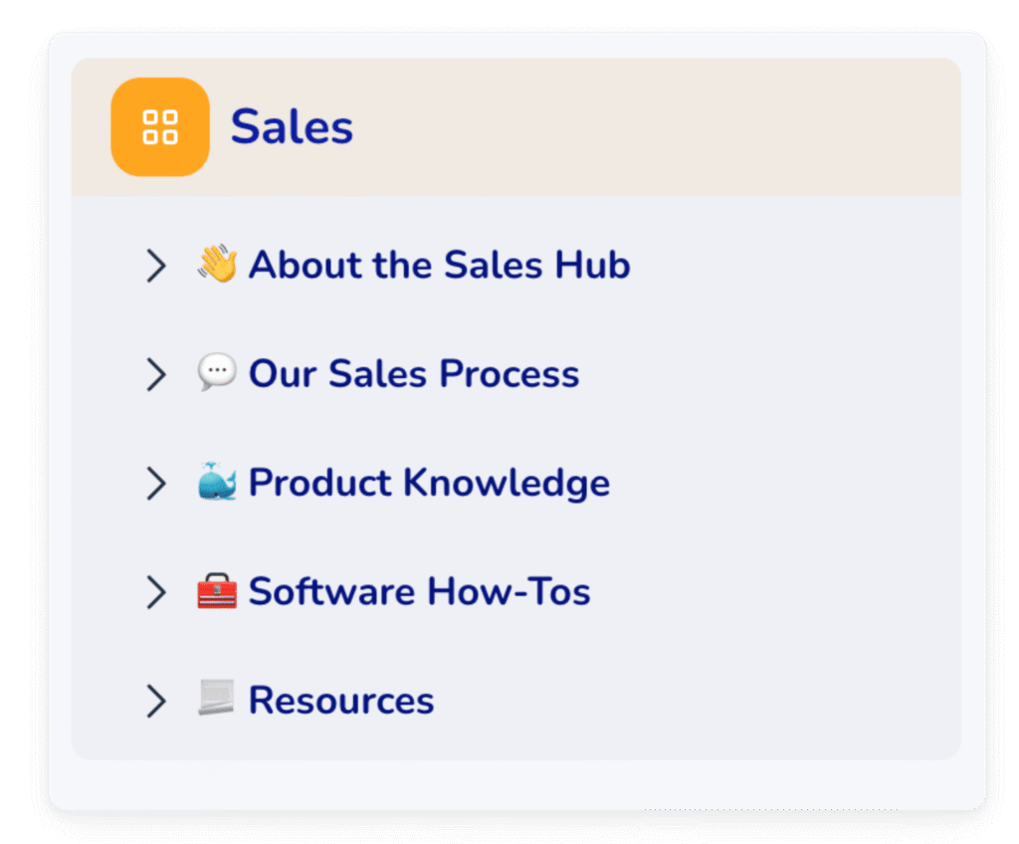Expand the Our Sales Process chevron

coord(156,374)
